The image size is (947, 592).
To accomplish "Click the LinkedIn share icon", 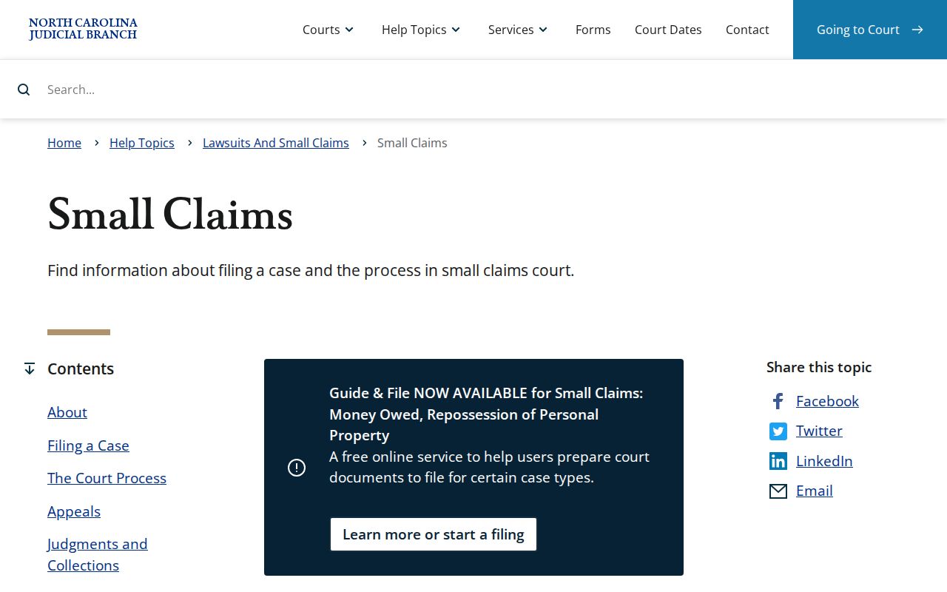I will pos(778,461).
